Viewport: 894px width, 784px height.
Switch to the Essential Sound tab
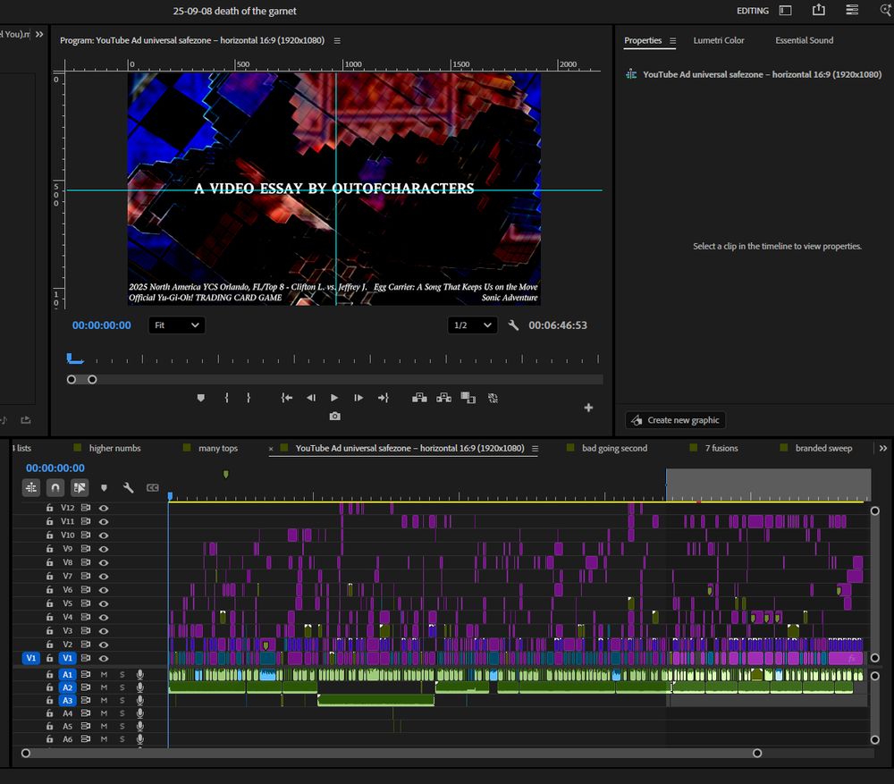click(804, 40)
